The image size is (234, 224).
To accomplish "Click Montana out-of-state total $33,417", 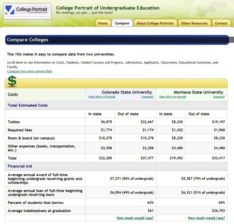I will point(218,158).
